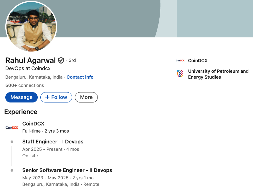Click the DevOps at Coindcx headline

(28, 68)
